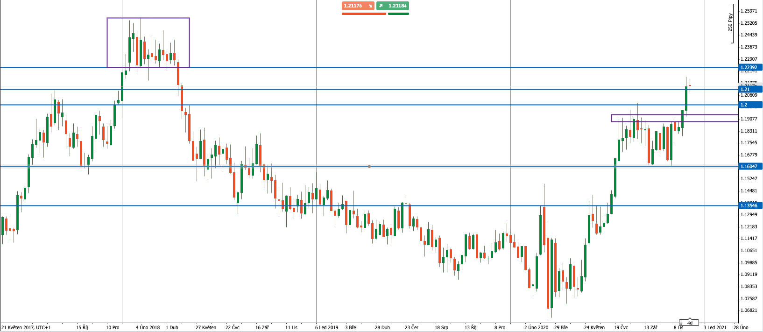This screenshot has width=763, height=332.
Task: Click the 1.11417 price axis value
Action: coord(749,238)
